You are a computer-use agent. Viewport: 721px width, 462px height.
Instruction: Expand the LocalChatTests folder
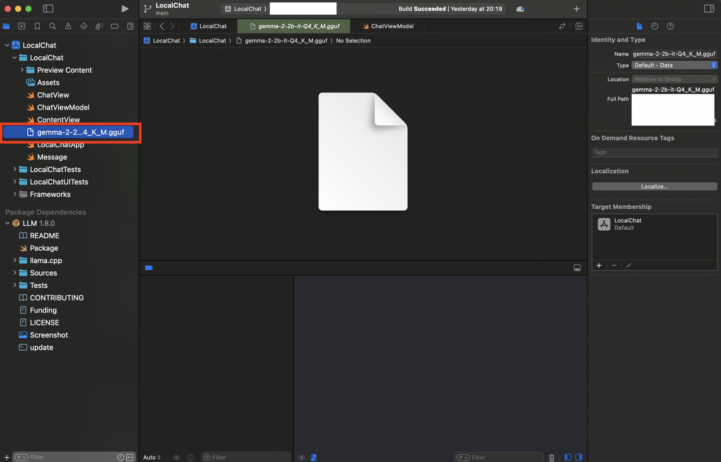click(15, 169)
